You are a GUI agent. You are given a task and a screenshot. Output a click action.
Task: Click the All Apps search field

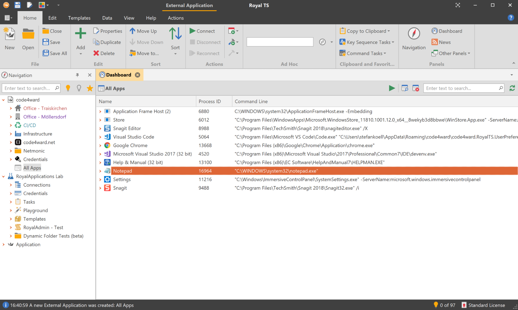pyautogui.click(x=464, y=88)
